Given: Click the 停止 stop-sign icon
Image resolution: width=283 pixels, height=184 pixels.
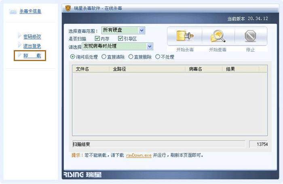Looking at the screenshot, I should [x=251, y=36].
